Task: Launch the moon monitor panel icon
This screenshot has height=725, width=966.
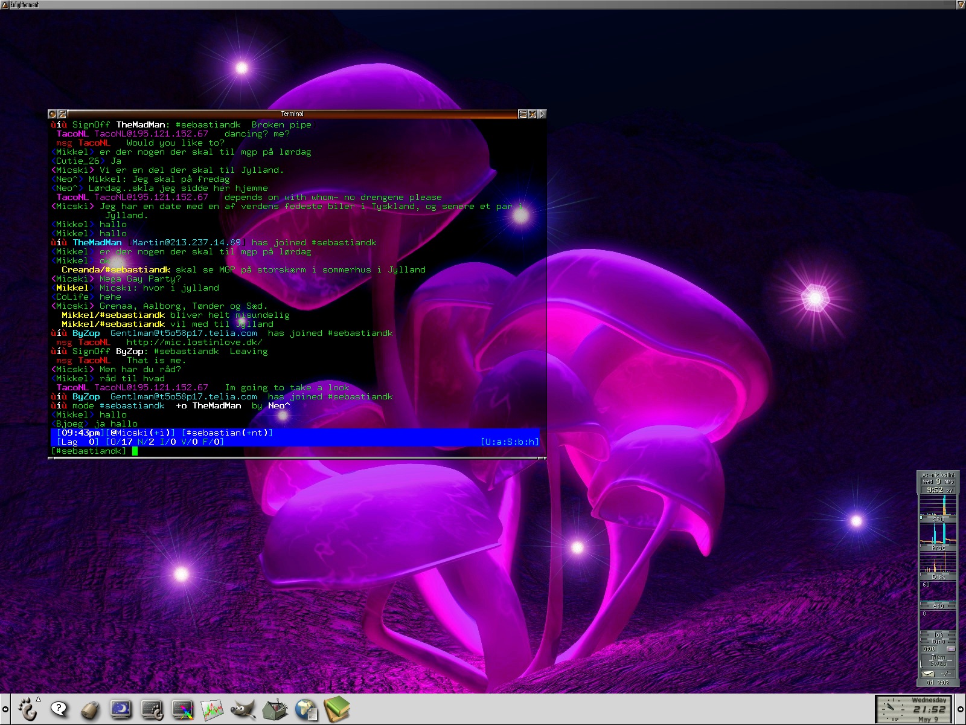Action: coord(121,709)
